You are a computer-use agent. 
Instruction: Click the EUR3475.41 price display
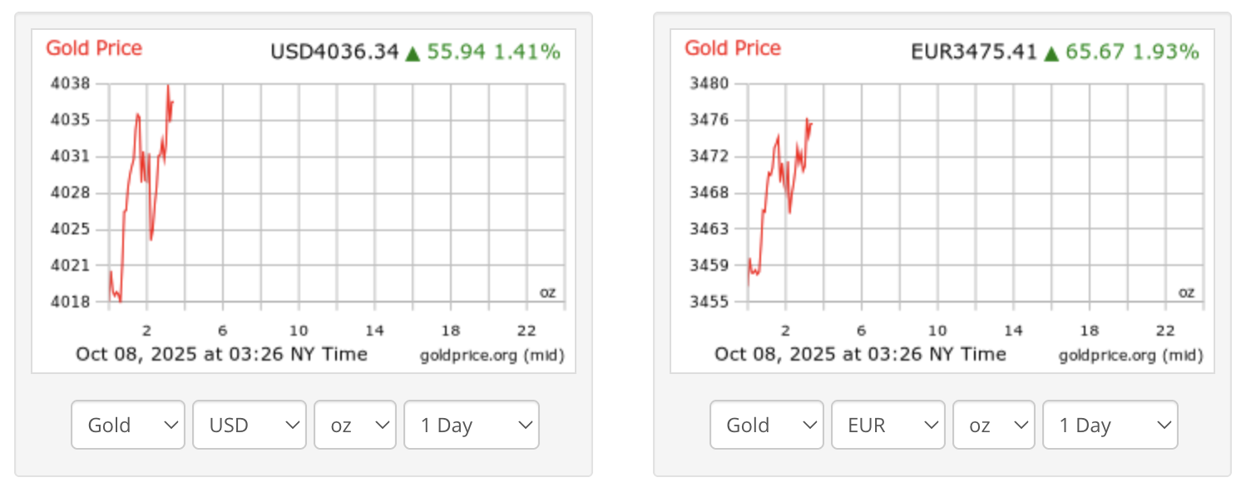974,51
